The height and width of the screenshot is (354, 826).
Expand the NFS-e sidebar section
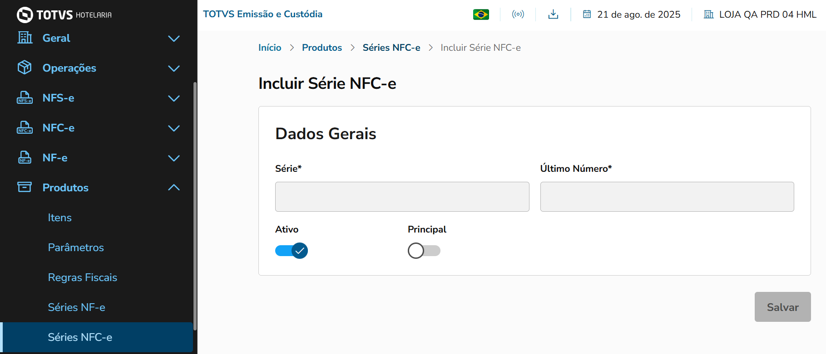coord(174,98)
